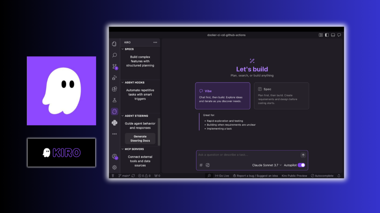Collapse the MCP SERVERS section
This screenshot has width=380, height=213.
pyautogui.click(x=134, y=149)
